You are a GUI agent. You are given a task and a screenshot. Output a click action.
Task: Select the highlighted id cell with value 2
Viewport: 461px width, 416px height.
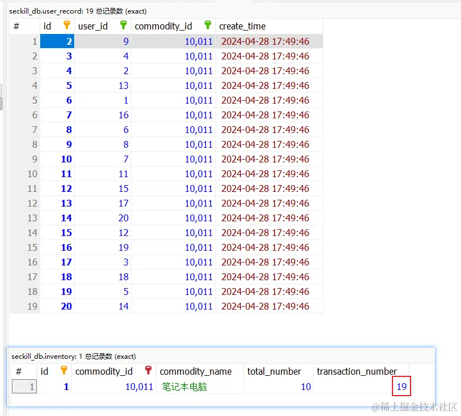57,41
